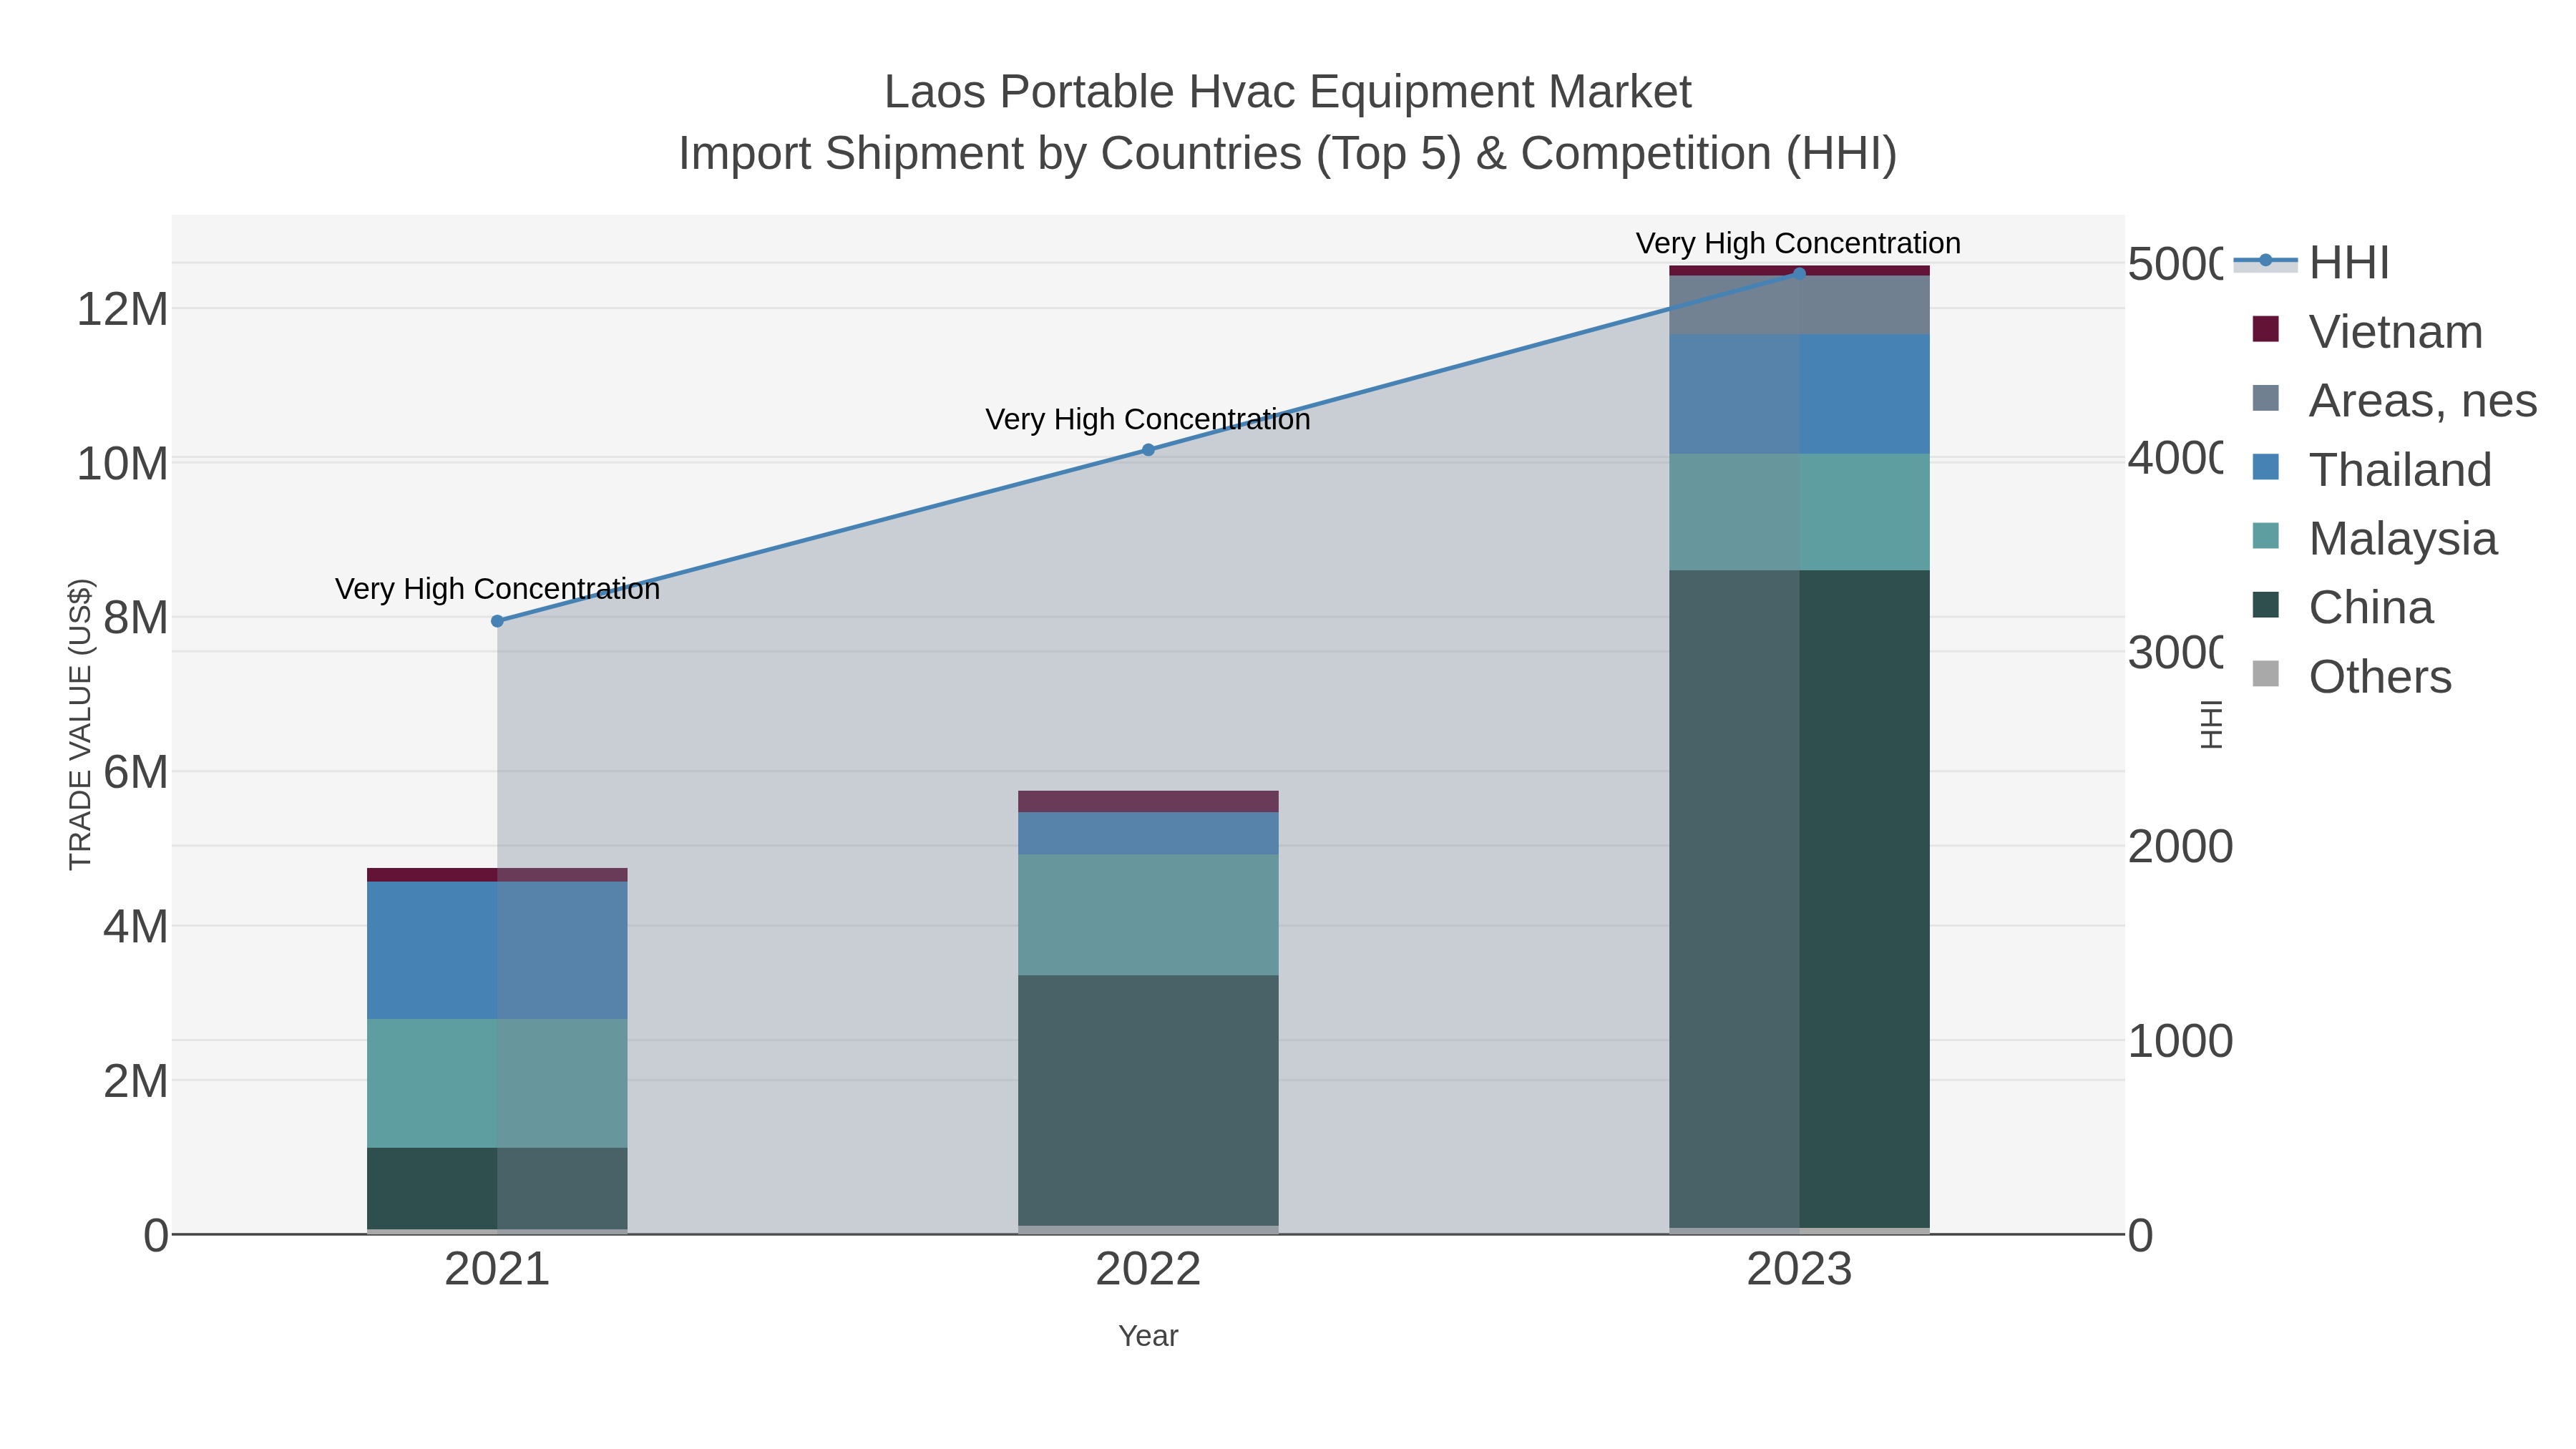Click the Areas, nes gray-blue swatch
The image size is (2576, 1449).
pos(2266,398)
